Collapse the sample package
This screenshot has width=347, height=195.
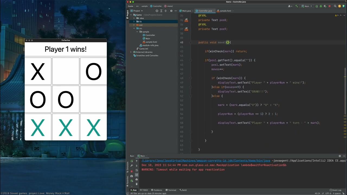tap(137, 32)
